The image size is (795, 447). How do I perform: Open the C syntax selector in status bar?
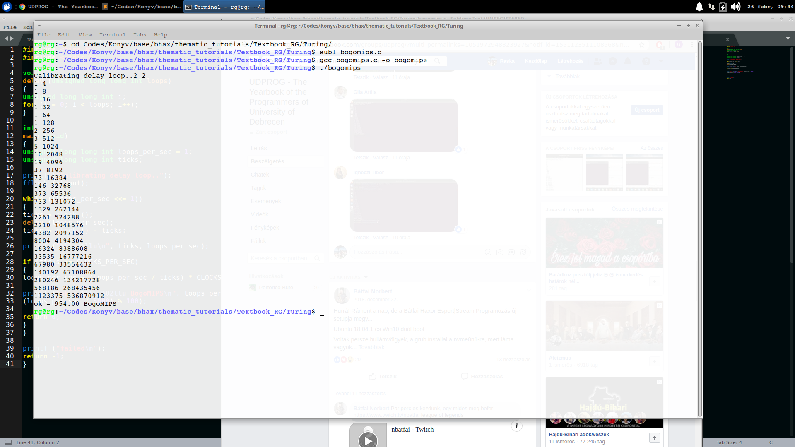click(771, 442)
